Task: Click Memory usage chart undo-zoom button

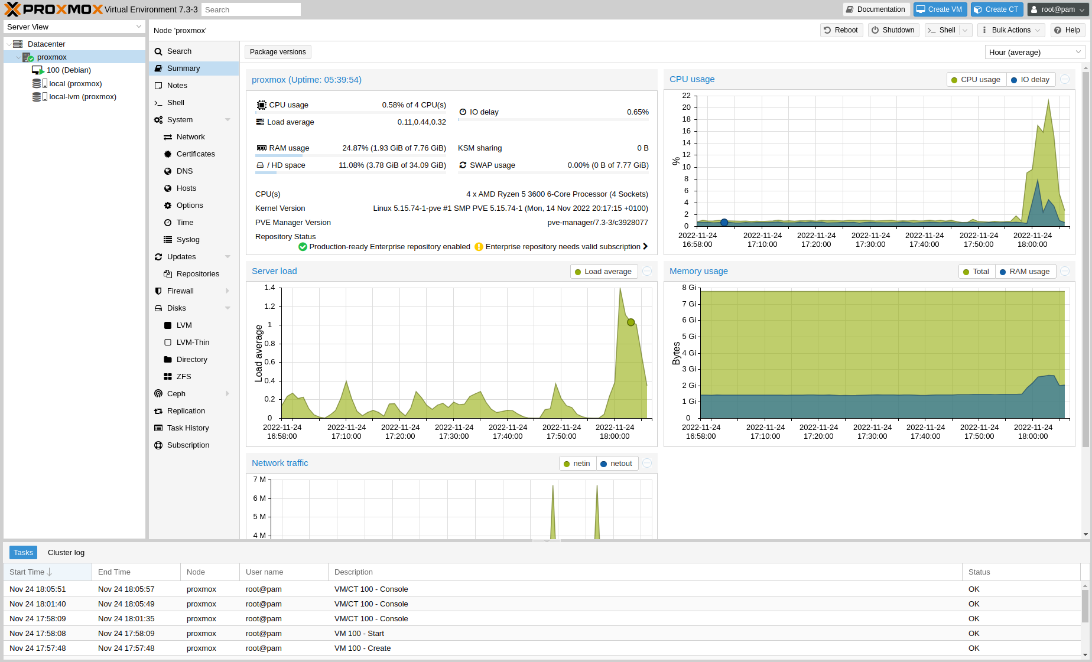Action: [x=1065, y=272]
